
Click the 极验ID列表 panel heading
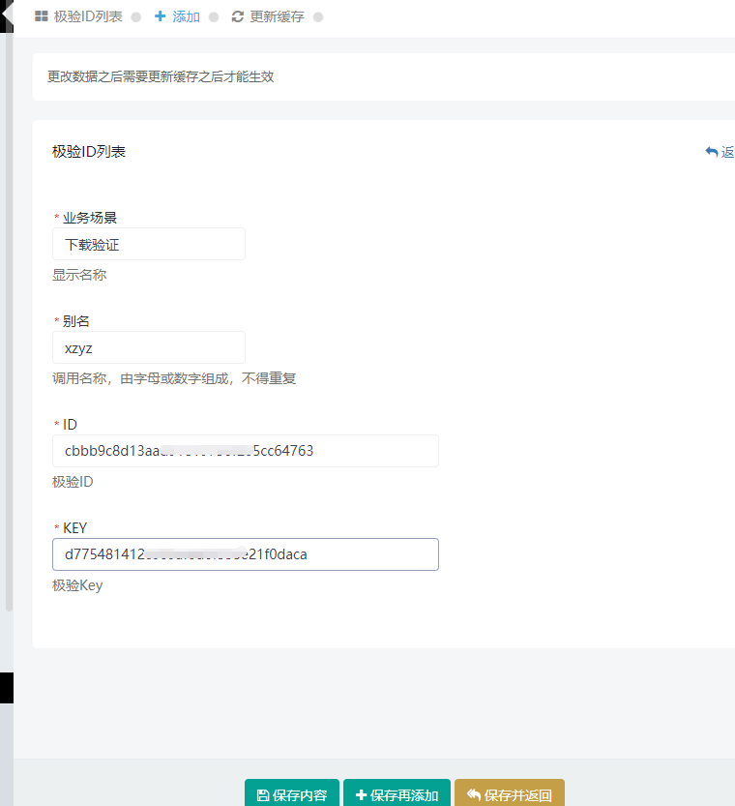click(x=89, y=152)
